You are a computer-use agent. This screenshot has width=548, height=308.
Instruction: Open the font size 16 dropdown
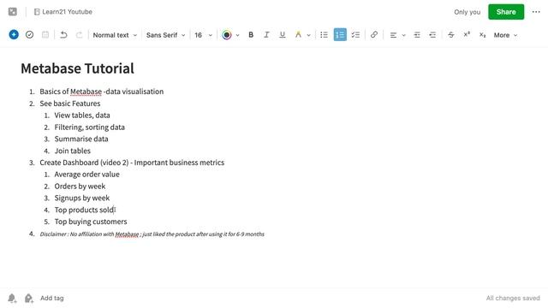pos(203,35)
